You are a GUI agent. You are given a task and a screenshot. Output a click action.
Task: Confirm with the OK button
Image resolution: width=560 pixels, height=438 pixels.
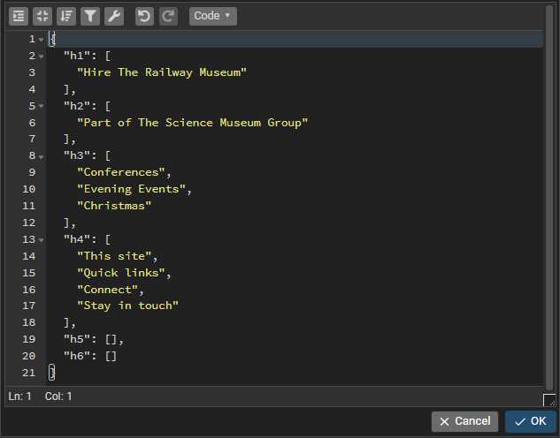[x=530, y=421]
